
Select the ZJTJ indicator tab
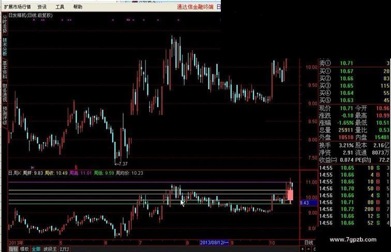64,249
